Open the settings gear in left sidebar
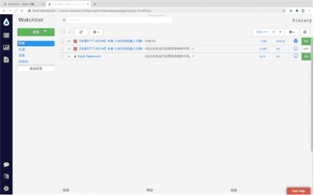 6,188
